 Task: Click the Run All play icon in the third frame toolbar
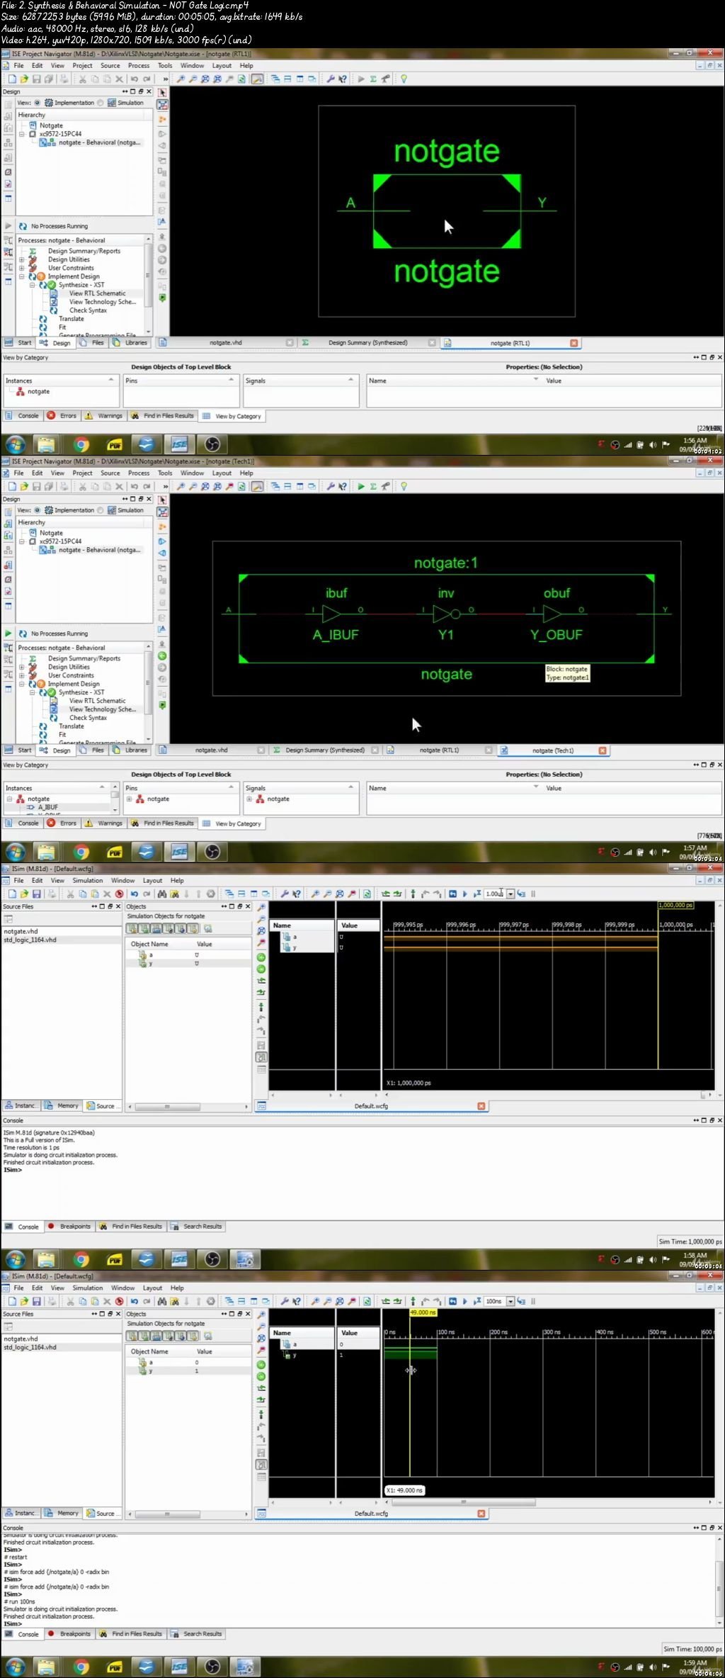pyautogui.click(x=464, y=894)
